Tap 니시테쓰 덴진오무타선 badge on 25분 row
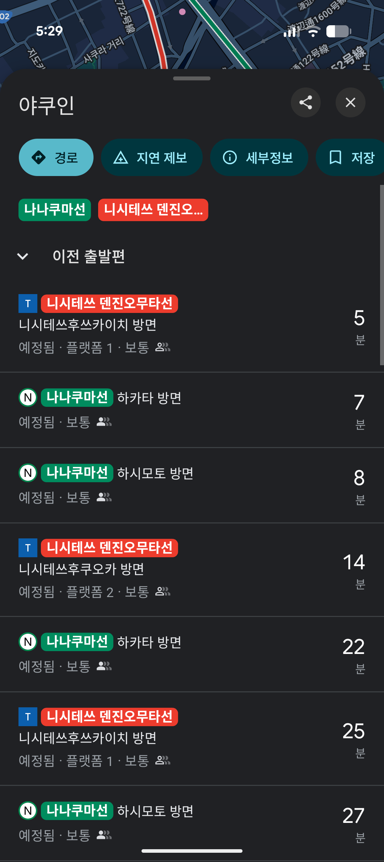This screenshot has height=862, width=384. 110,717
